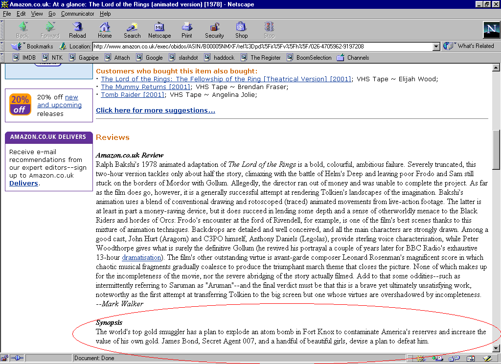The image size is (501, 364).
Task: Click the security padlock in status bar
Action: pyautogui.click(x=4, y=358)
